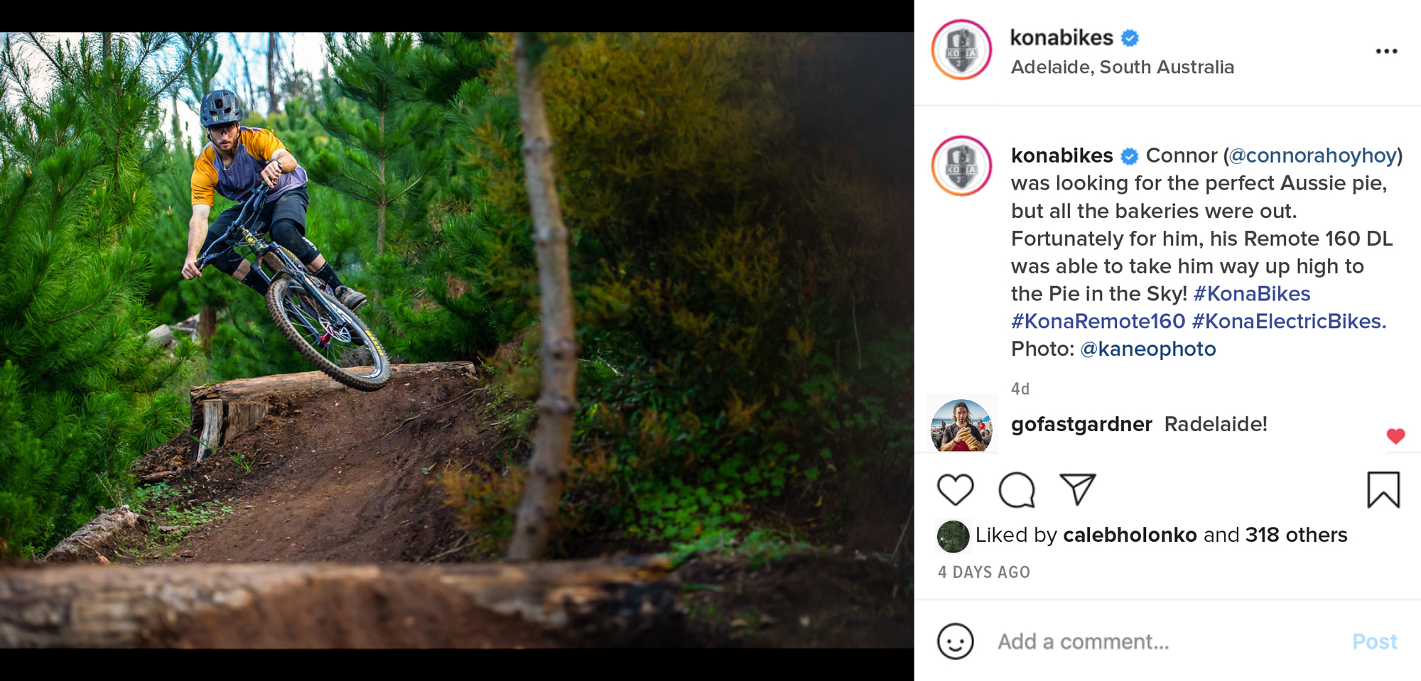The width and height of the screenshot is (1421, 681).
Task: Open gofastgardner username in comments
Action: coord(1081,424)
